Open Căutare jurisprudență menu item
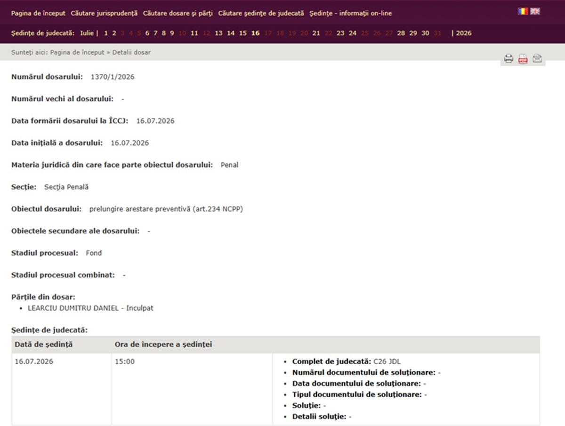Screen dimensions: 565x426 click(104, 13)
